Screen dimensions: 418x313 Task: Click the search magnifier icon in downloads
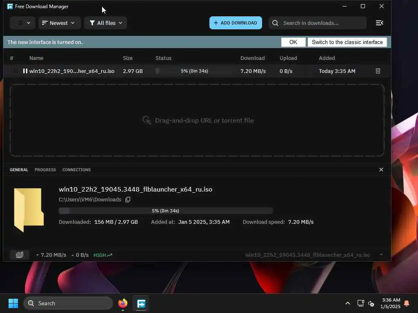(276, 23)
